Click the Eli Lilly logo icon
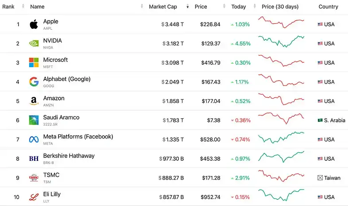 point(34,197)
